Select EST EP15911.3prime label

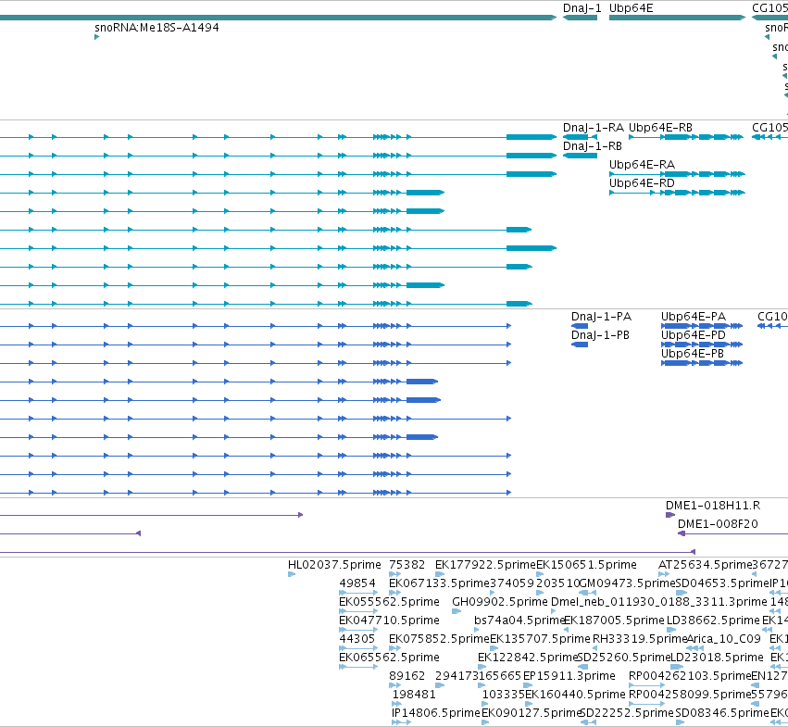click(569, 676)
